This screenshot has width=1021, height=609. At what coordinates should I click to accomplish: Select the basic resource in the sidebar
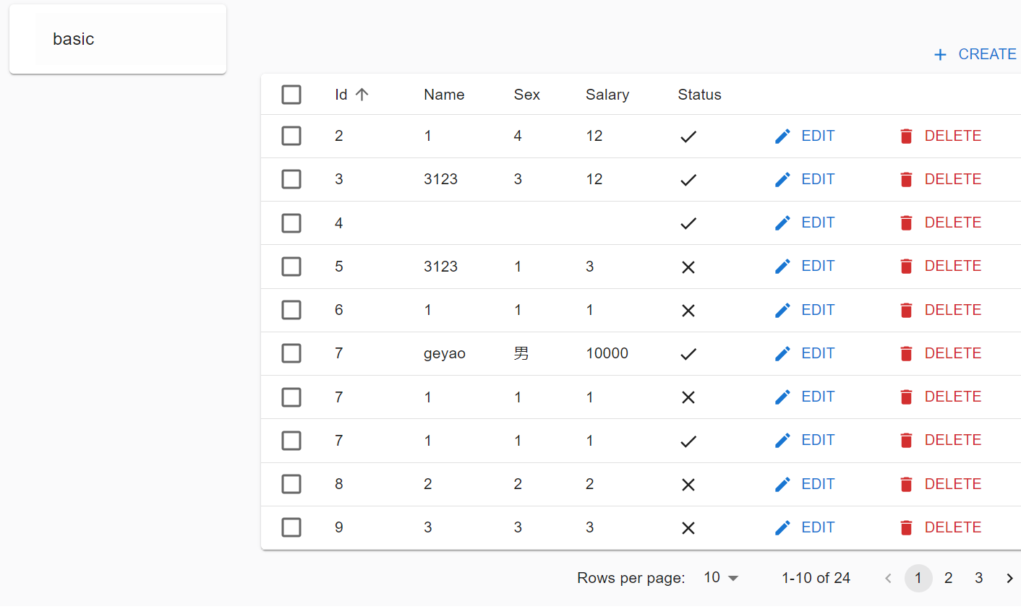point(73,39)
